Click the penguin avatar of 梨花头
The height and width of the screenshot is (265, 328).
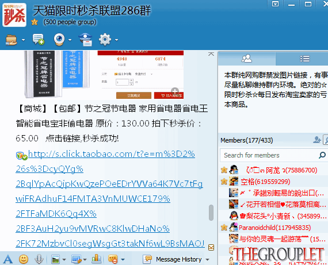234,216
